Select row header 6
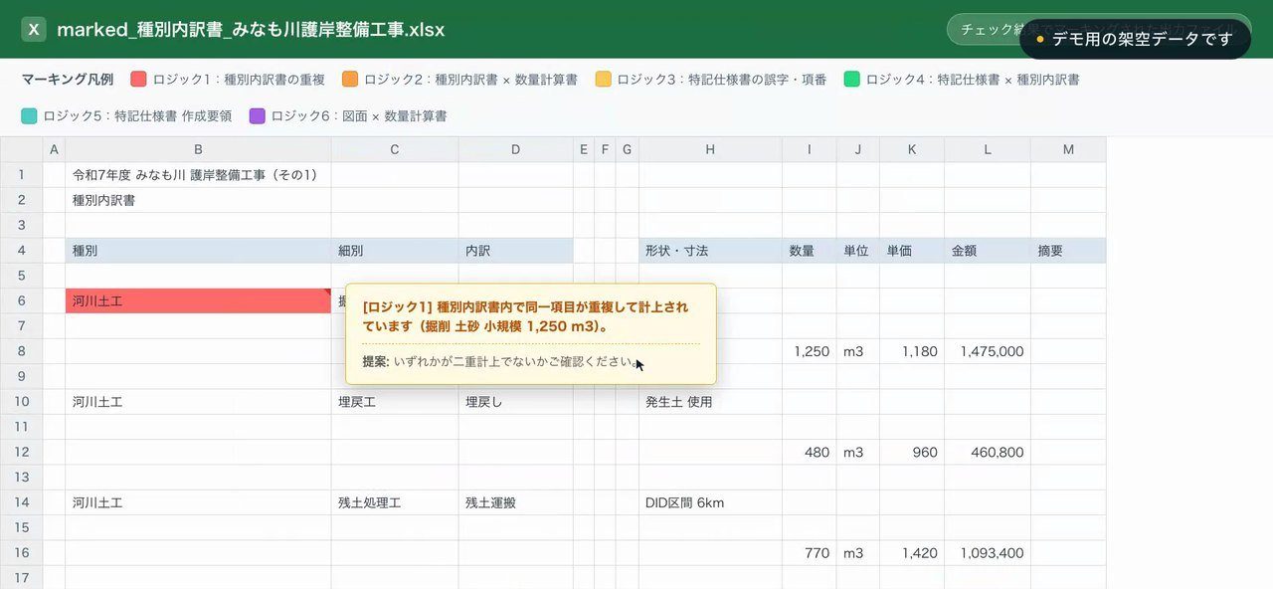The width and height of the screenshot is (1273, 589). click(x=21, y=300)
